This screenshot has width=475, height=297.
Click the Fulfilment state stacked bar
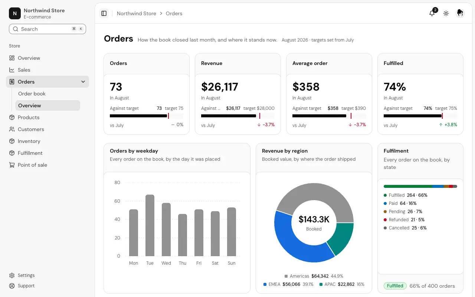420,186
